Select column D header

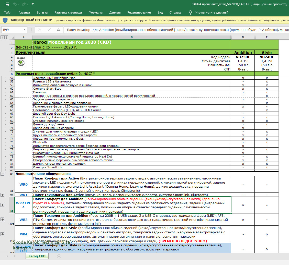[243, 37]
